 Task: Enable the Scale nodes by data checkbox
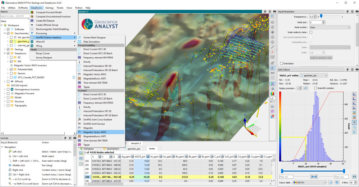tap(311, 32)
